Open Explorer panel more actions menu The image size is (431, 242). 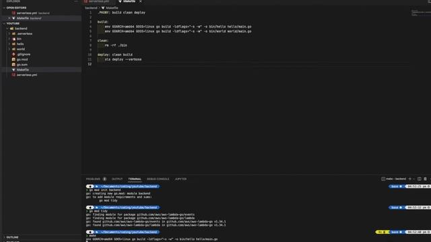[x=76, y=1]
